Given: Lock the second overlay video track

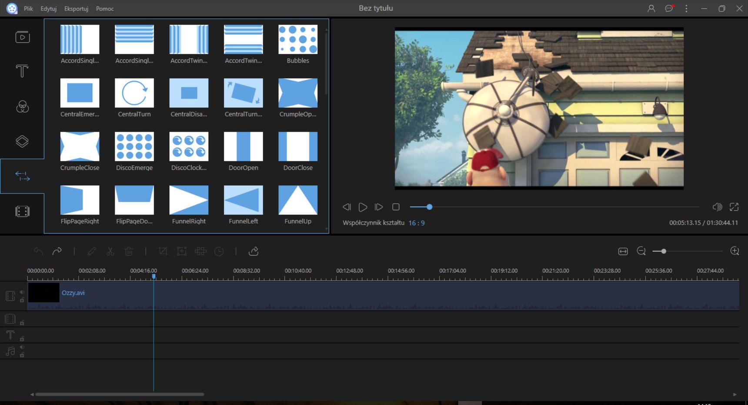Looking at the screenshot, I should (x=22, y=323).
